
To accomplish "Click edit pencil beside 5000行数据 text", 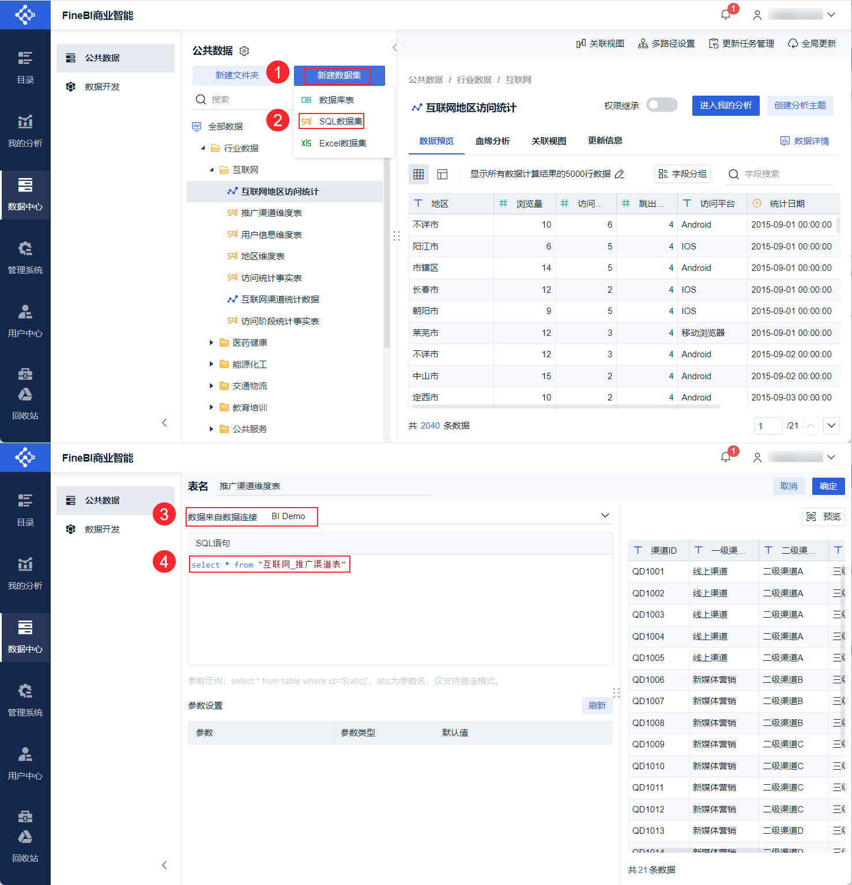I will pos(620,174).
